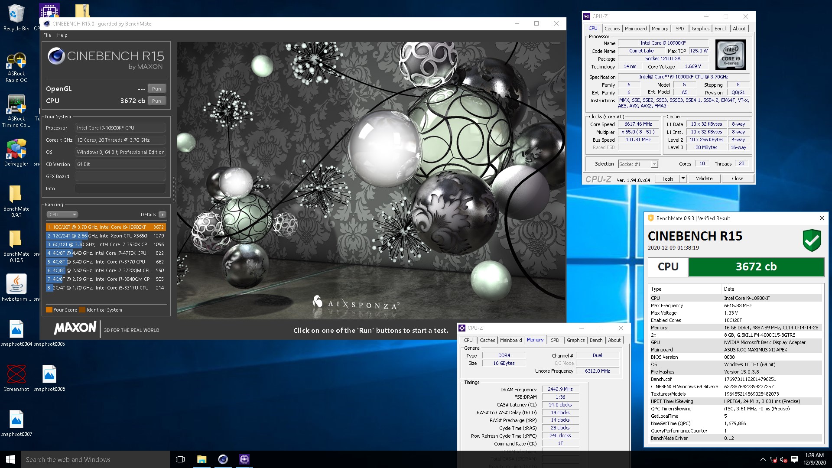Open File Explorer from taskbar
This screenshot has width=832, height=468.
pos(202,459)
